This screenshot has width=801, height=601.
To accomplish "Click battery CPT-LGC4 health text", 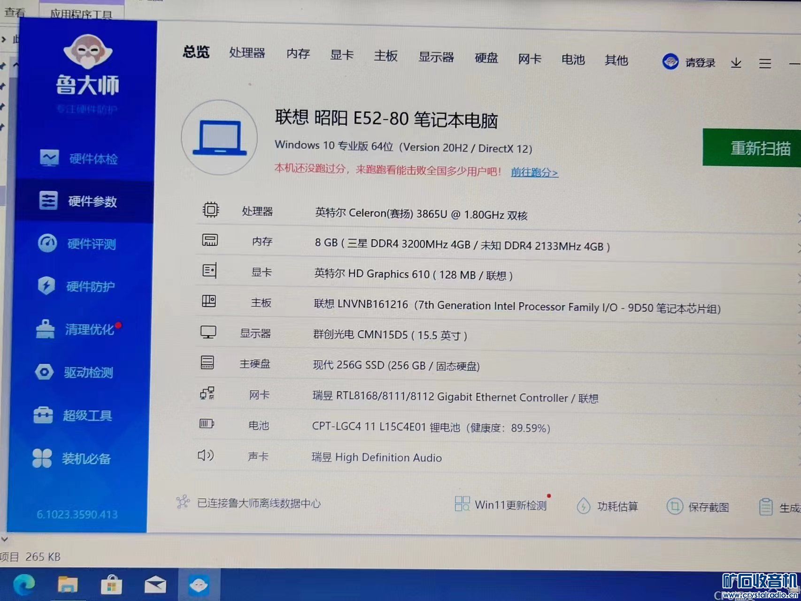I will click(431, 427).
